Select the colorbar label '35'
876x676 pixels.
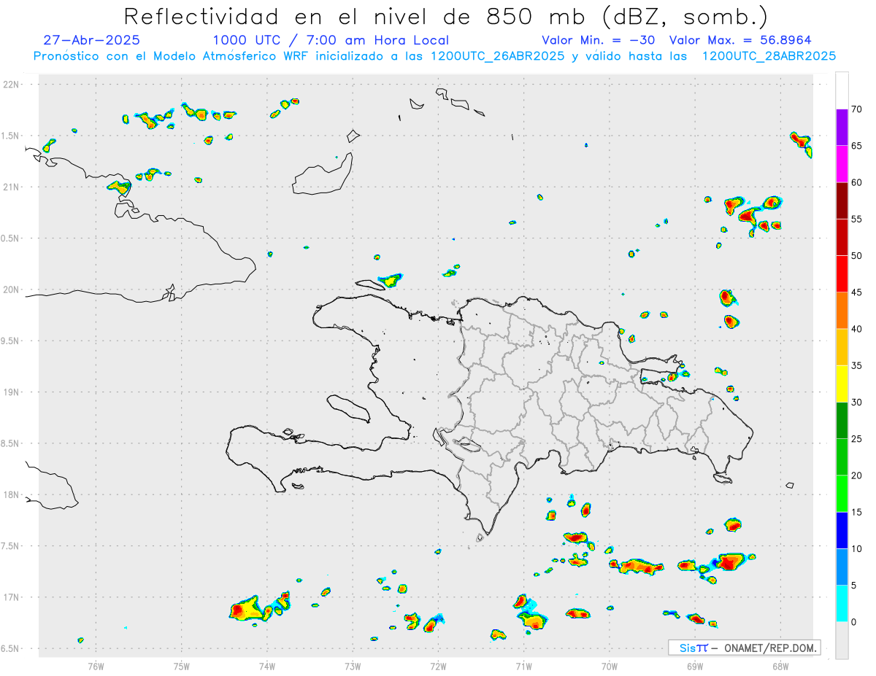click(x=857, y=365)
